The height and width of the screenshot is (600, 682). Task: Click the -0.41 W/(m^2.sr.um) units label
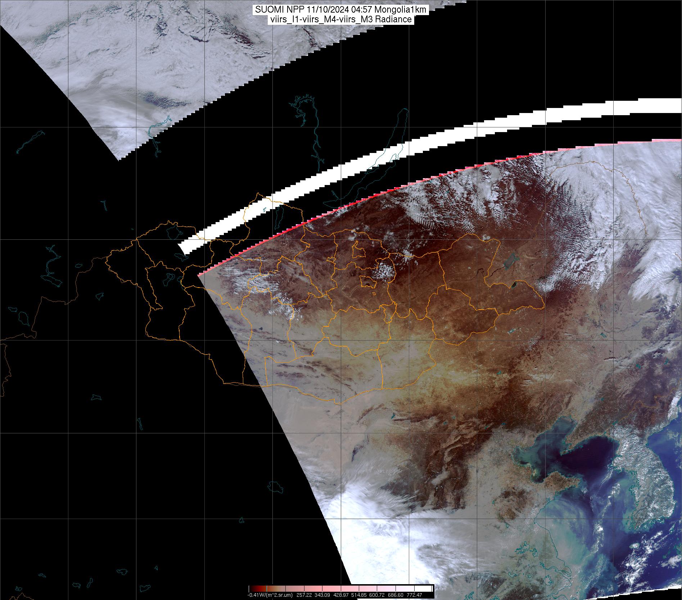click(x=270, y=595)
